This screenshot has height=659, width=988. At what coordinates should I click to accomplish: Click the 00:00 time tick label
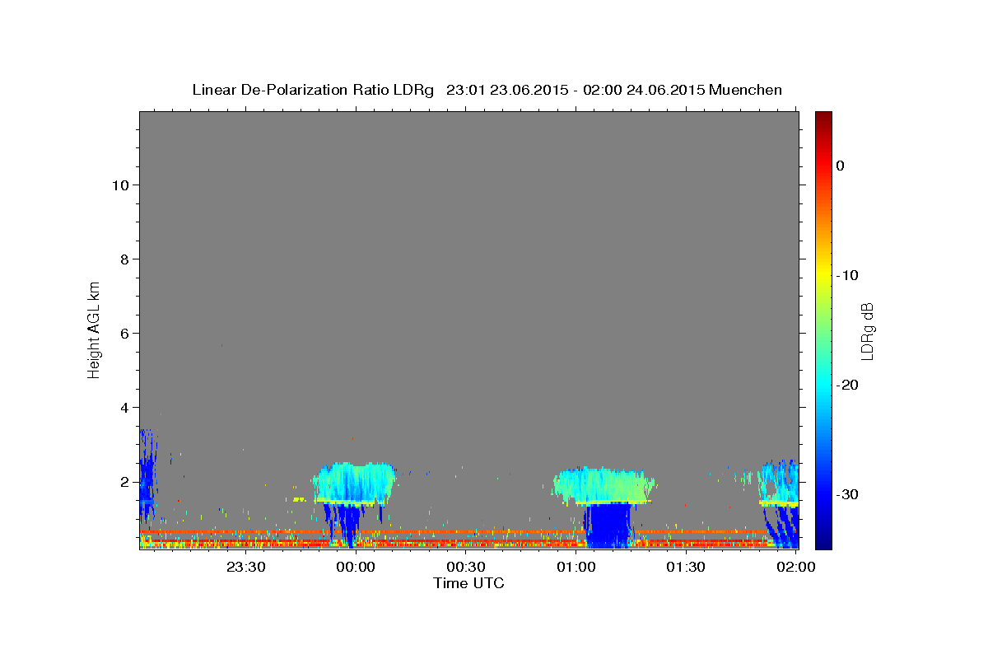[356, 567]
